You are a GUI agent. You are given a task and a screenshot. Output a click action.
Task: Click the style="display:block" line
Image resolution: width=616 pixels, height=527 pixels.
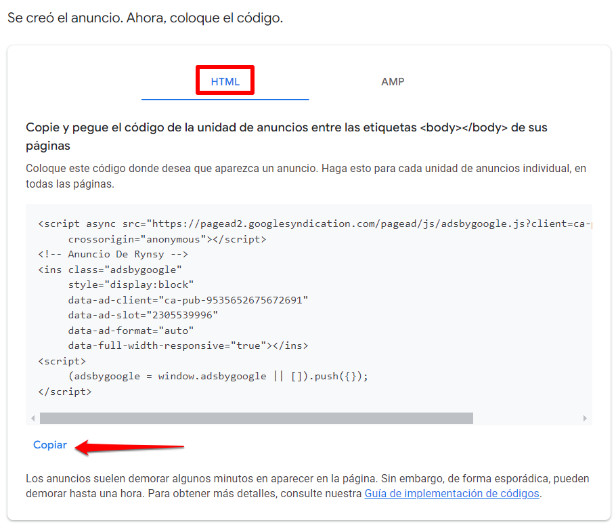(x=131, y=284)
